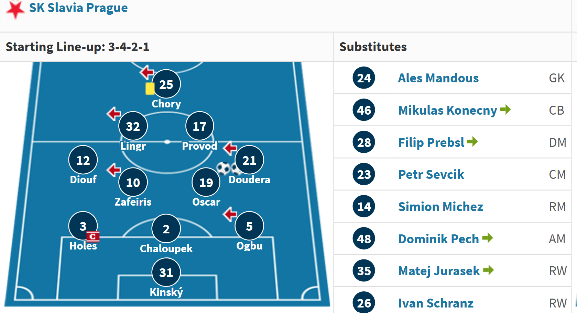Open the SK Slavia Prague team link

78,8
